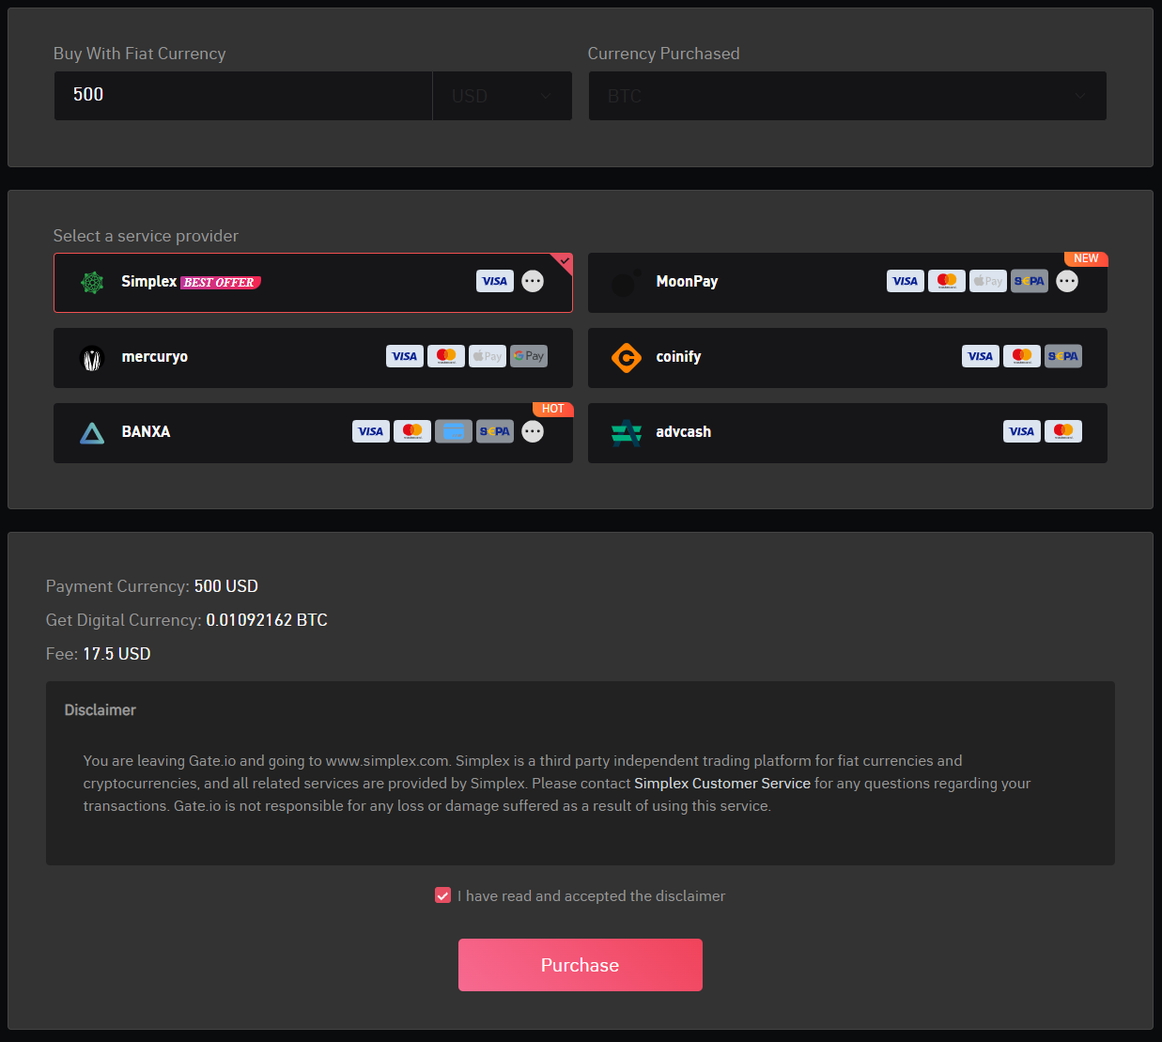Click the NEW badge on MoonPay
The image size is (1162, 1042).
[1086, 258]
